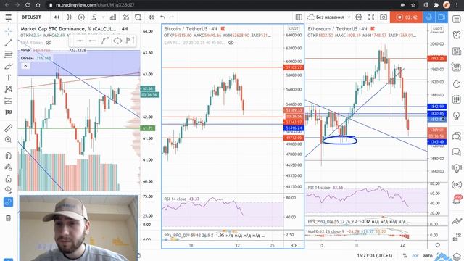Toggle lock all drawing tools
The width and height of the screenshot is (464, 261).
(8, 179)
